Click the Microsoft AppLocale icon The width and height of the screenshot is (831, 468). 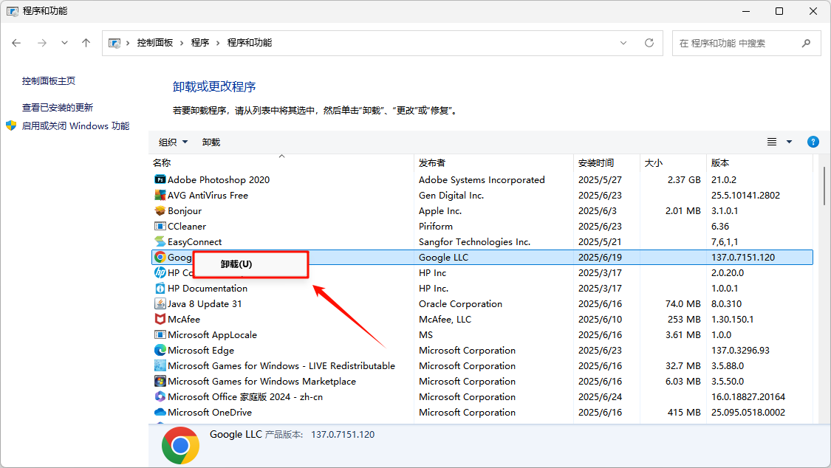[x=160, y=334]
